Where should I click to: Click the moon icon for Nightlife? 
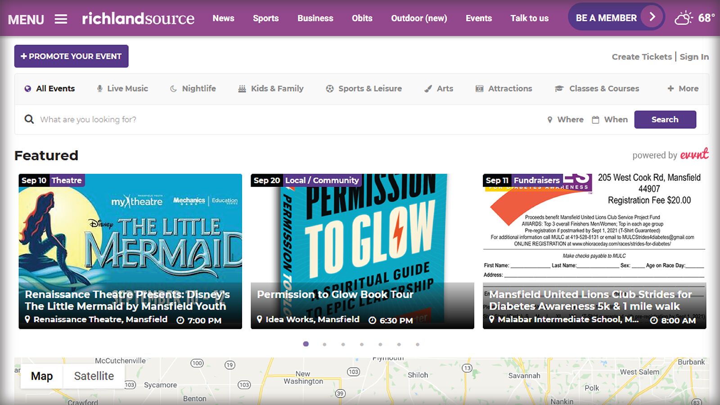click(x=173, y=89)
